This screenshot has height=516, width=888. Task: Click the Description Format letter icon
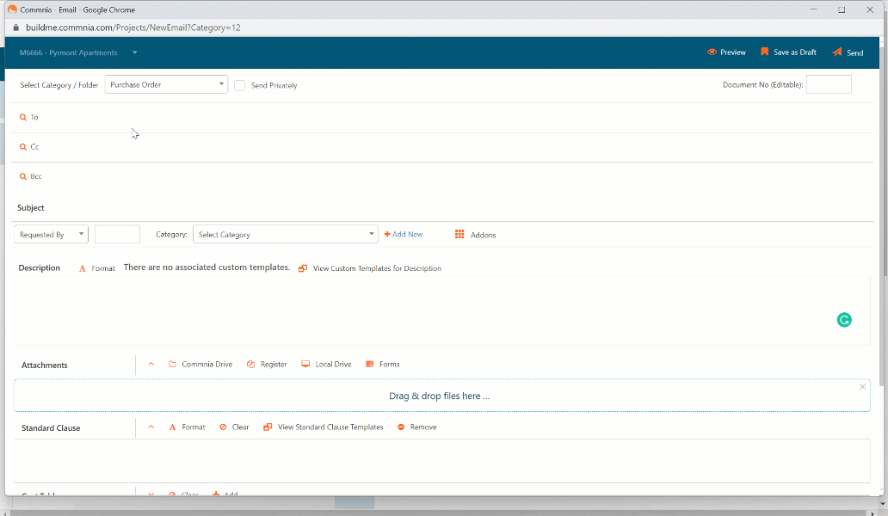point(82,268)
